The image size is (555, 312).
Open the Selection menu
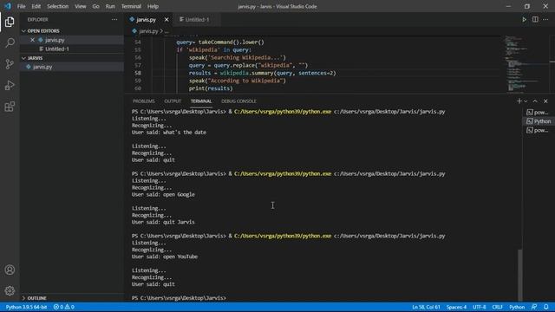[x=58, y=6]
